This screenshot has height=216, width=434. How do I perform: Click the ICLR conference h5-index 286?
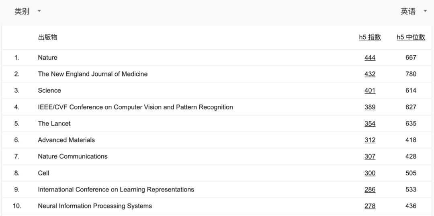(370, 190)
